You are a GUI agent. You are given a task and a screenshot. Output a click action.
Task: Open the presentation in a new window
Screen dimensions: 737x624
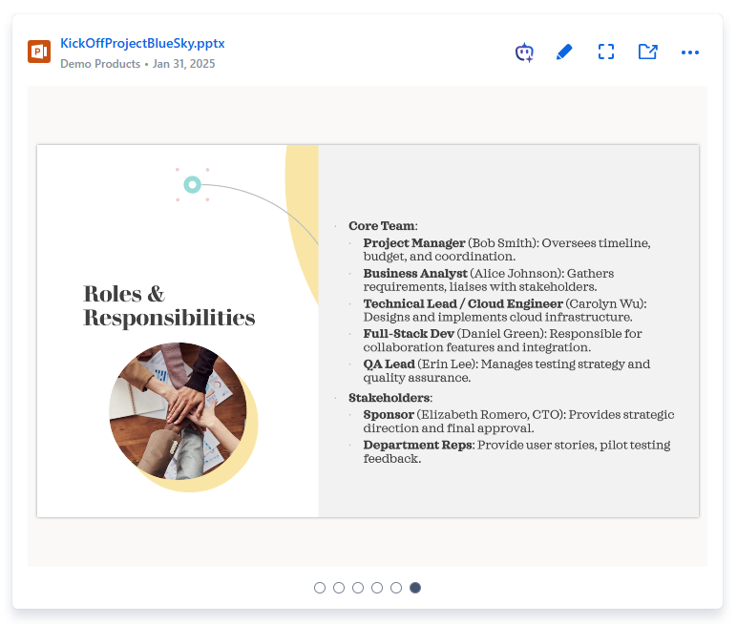point(648,52)
